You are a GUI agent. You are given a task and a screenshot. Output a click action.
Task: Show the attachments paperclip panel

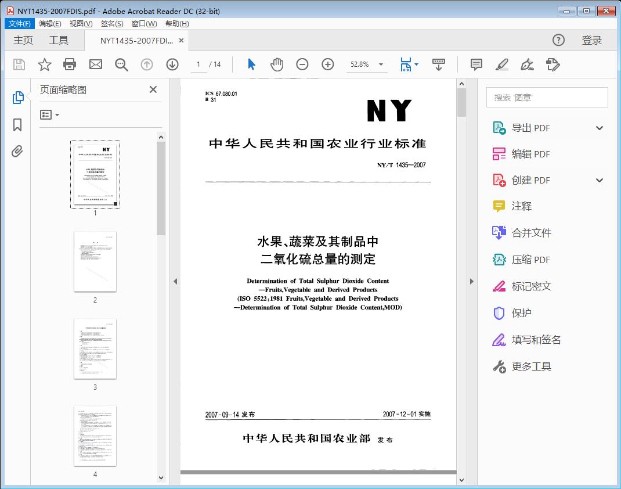(x=17, y=152)
